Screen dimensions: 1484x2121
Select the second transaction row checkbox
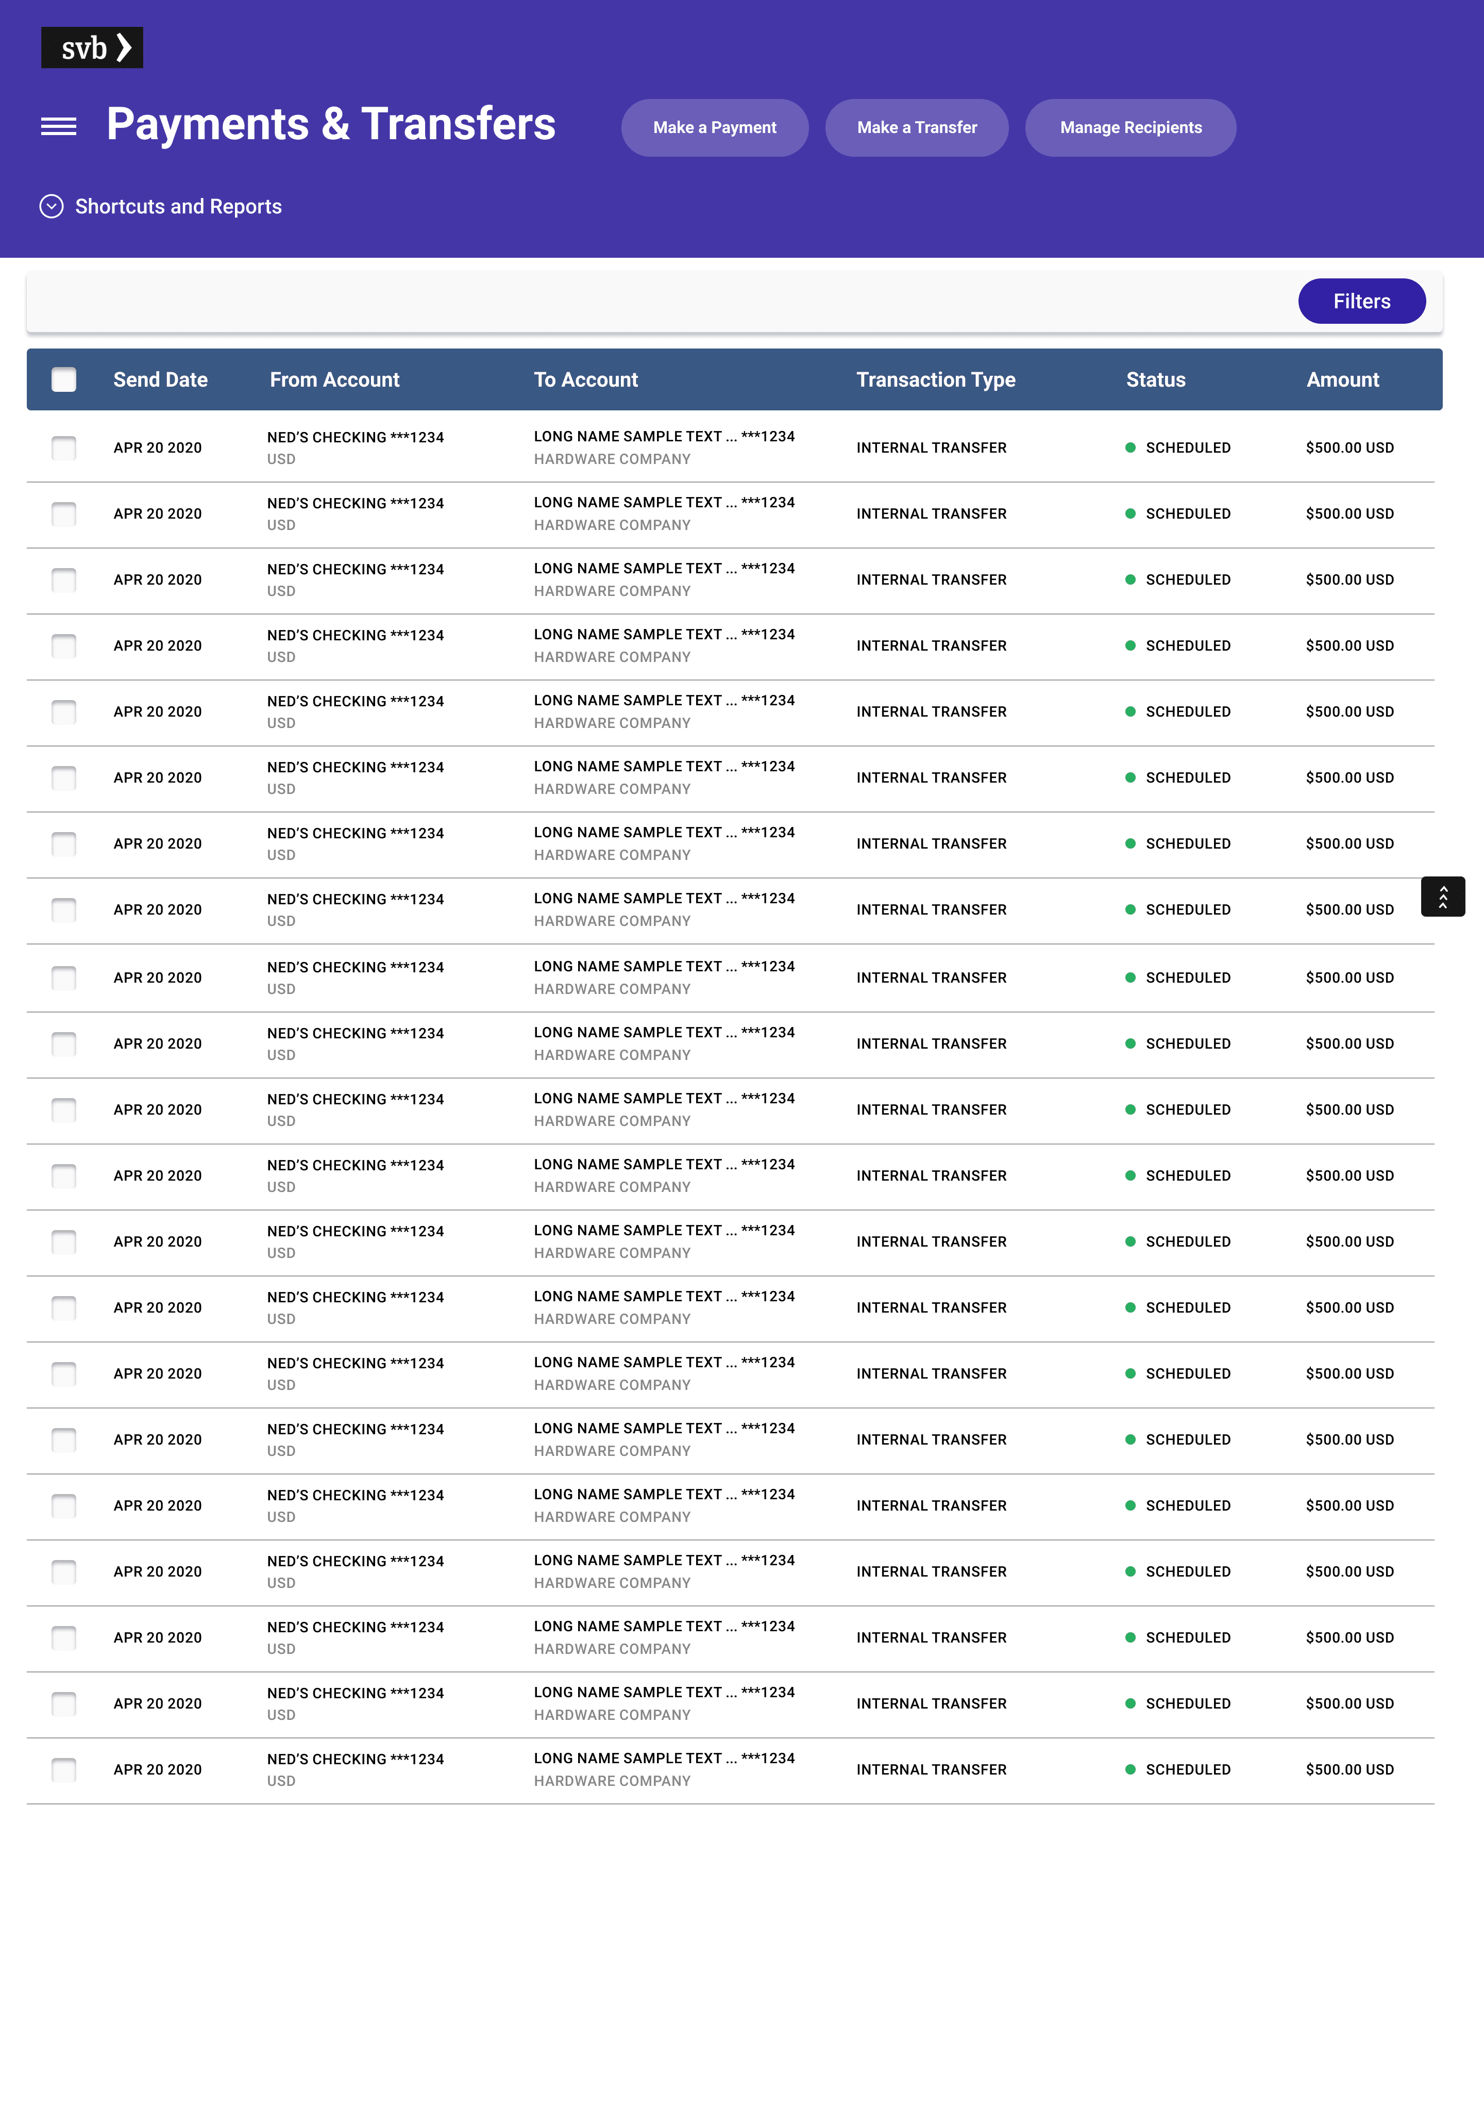coord(64,513)
